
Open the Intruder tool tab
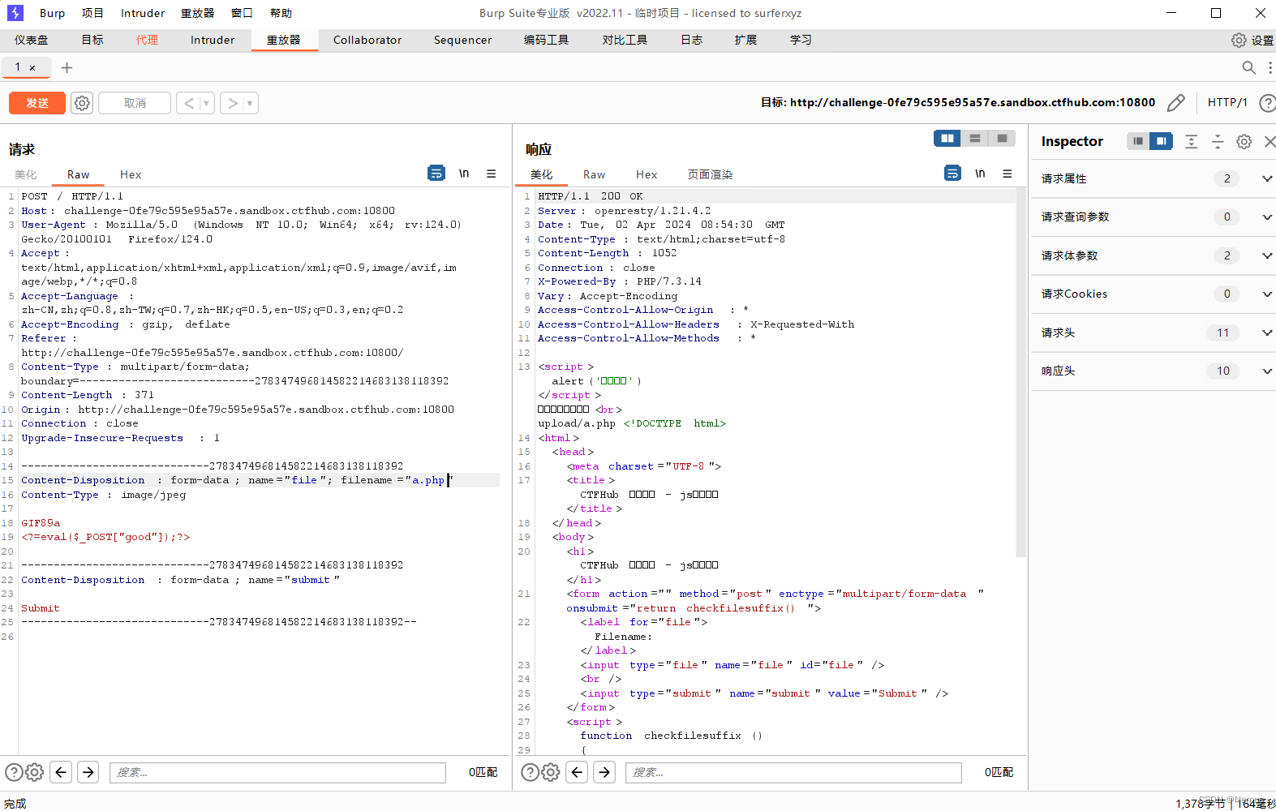tap(213, 40)
